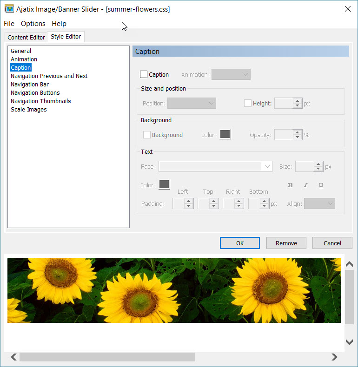The height and width of the screenshot is (367, 358).
Task: Click the horizontal preview scrollbar thumb
Action: coord(107,357)
